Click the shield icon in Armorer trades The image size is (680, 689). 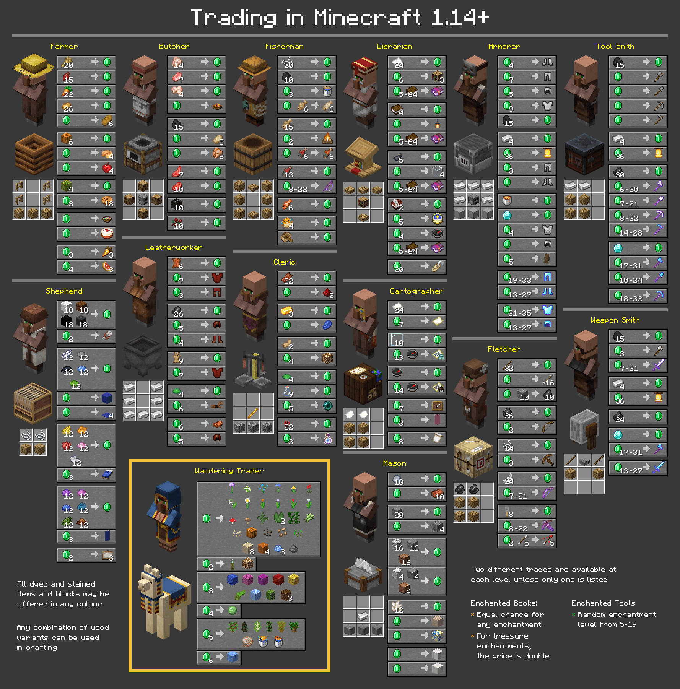pos(547,258)
